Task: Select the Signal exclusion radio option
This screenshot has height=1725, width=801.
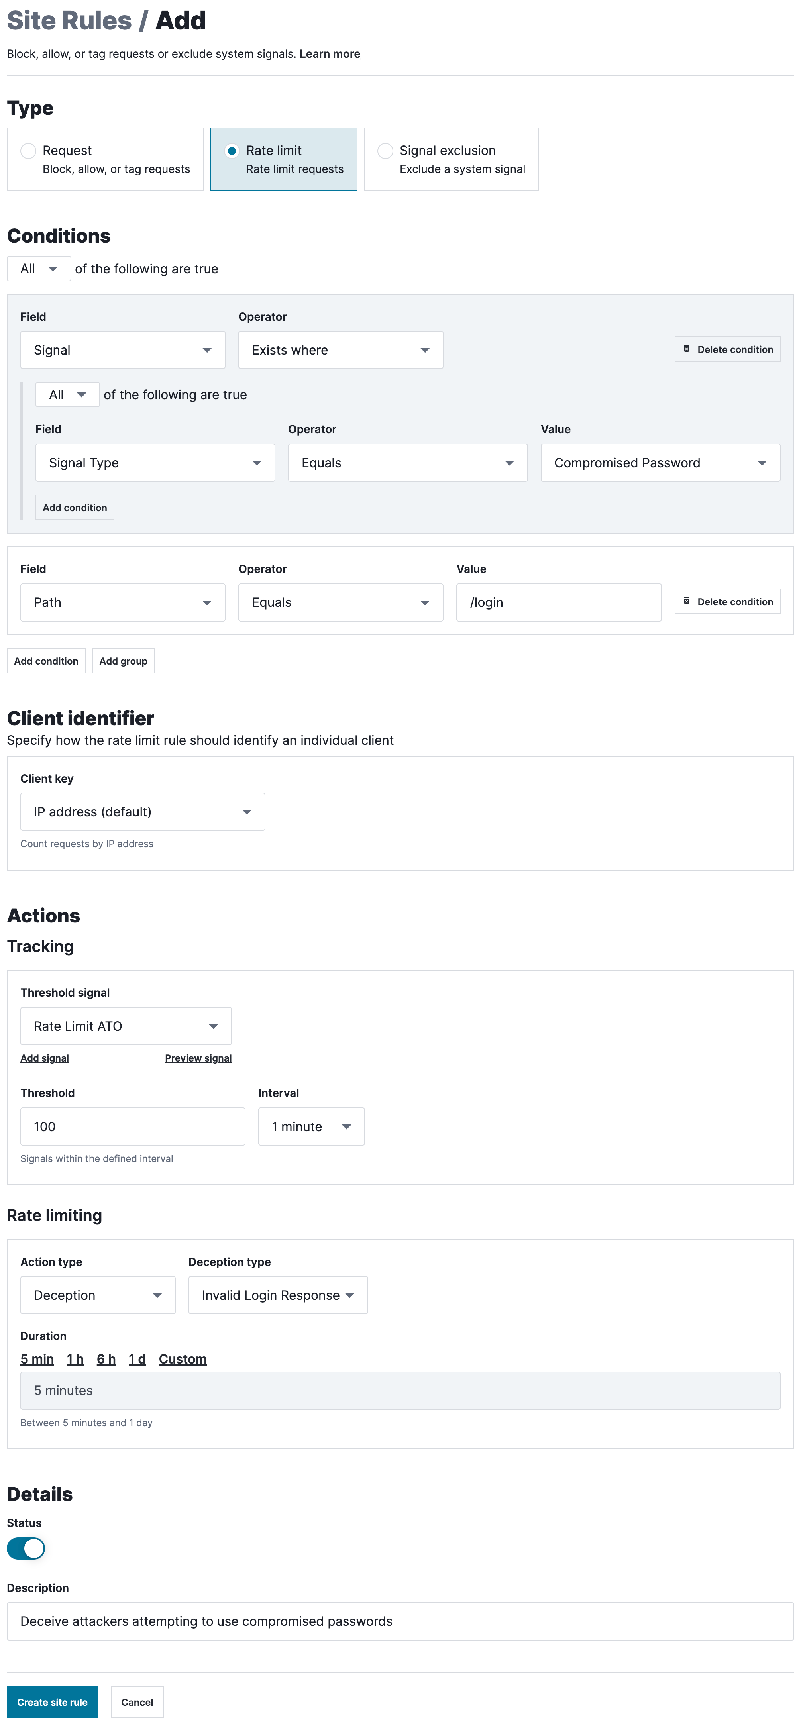Action: tap(385, 151)
